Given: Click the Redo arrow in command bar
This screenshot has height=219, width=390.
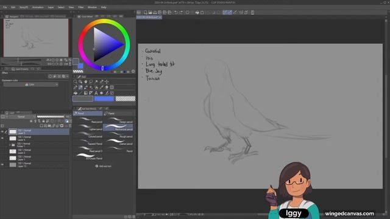Looking at the screenshot, I should [x=181, y=12].
